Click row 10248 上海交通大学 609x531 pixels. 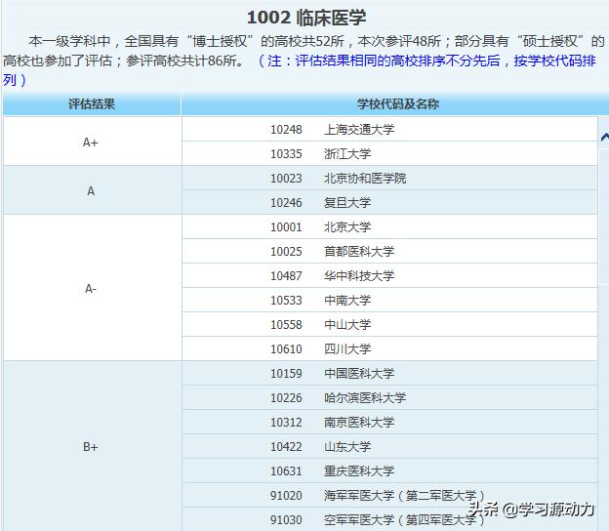pos(389,129)
